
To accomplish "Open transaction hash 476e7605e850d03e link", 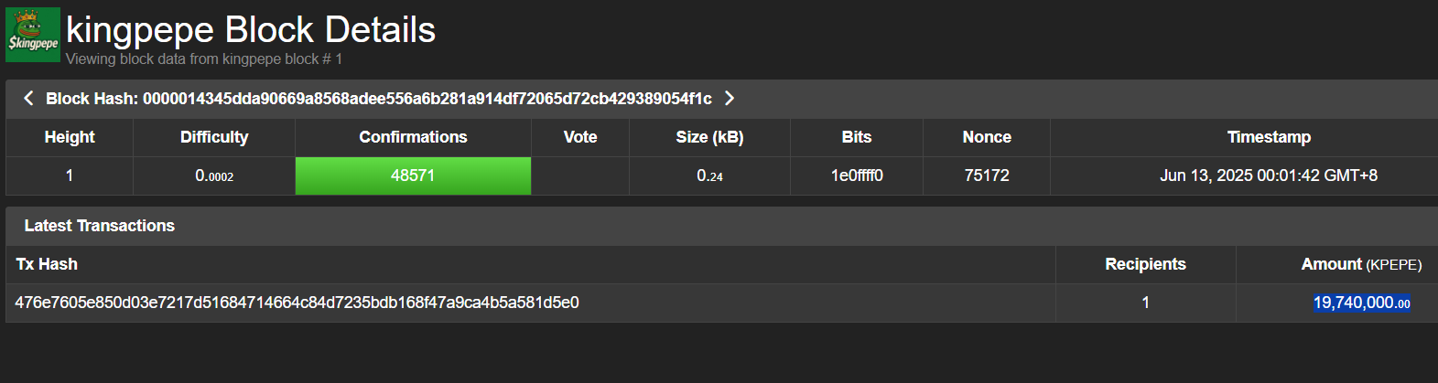I will point(297,303).
